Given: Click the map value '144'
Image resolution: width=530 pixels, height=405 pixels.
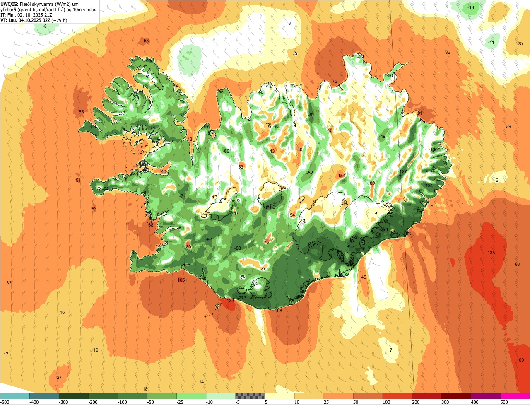Looking at the screenshot, I should coord(342,176).
